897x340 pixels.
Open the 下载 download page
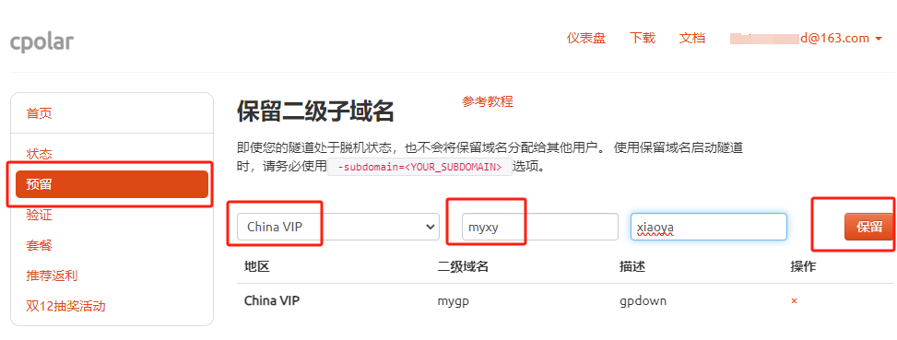643,39
